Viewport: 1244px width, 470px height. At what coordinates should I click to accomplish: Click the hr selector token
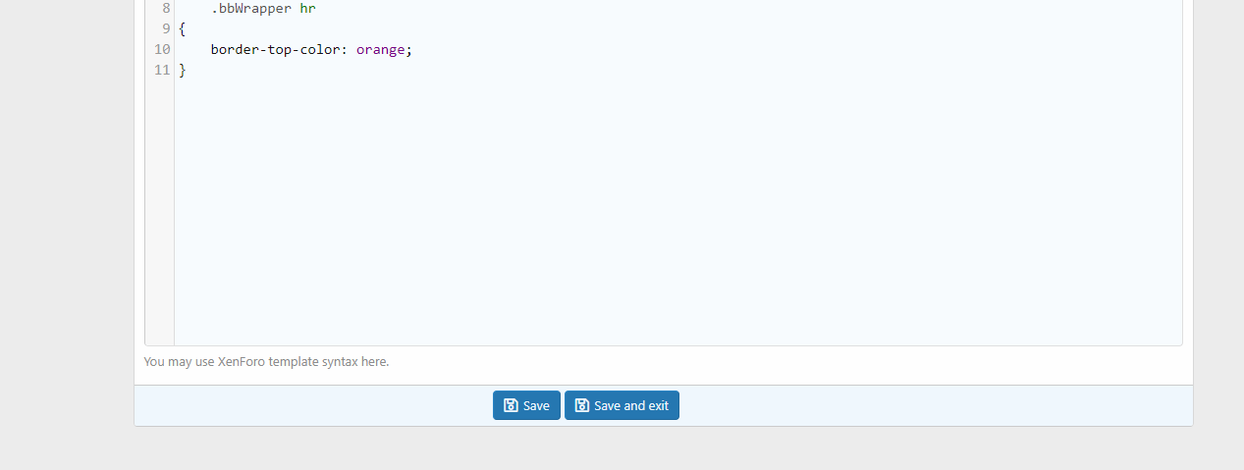(x=307, y=8)
